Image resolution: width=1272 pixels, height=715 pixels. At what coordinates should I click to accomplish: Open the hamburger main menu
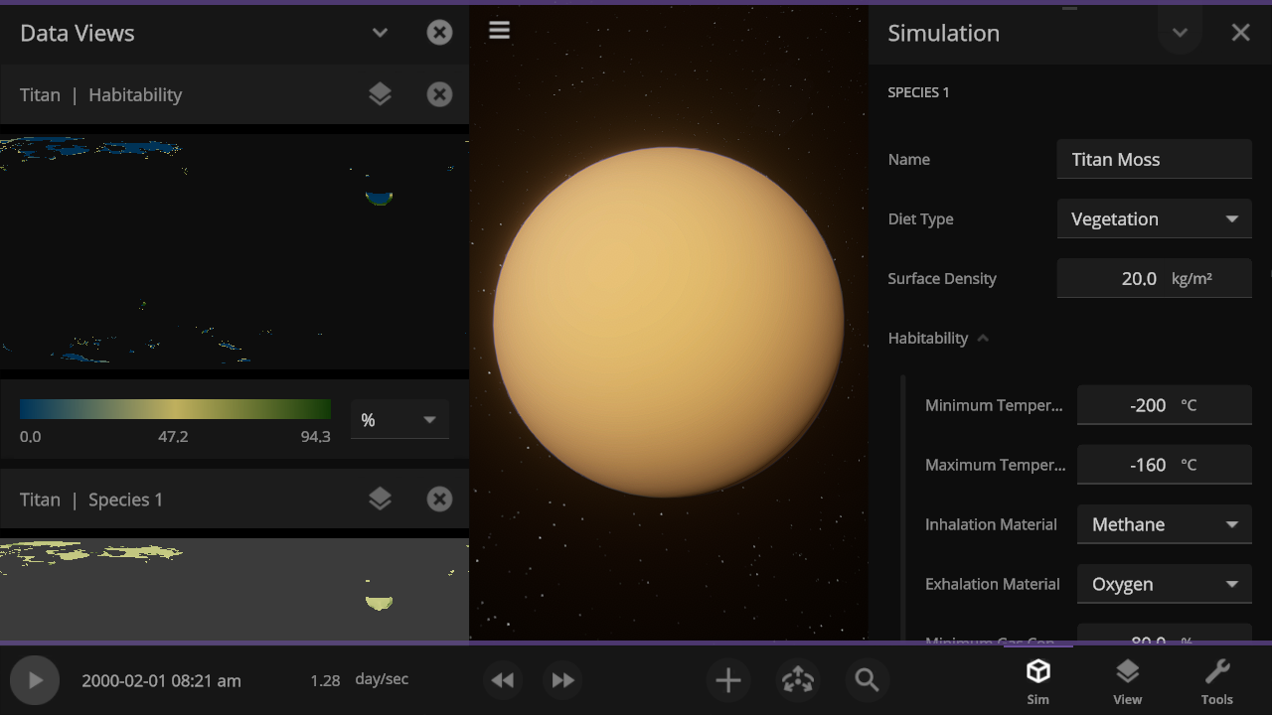tap(499, 31)
